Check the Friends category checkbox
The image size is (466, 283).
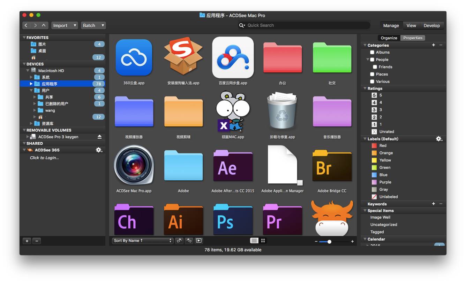[x=375, y=67]
